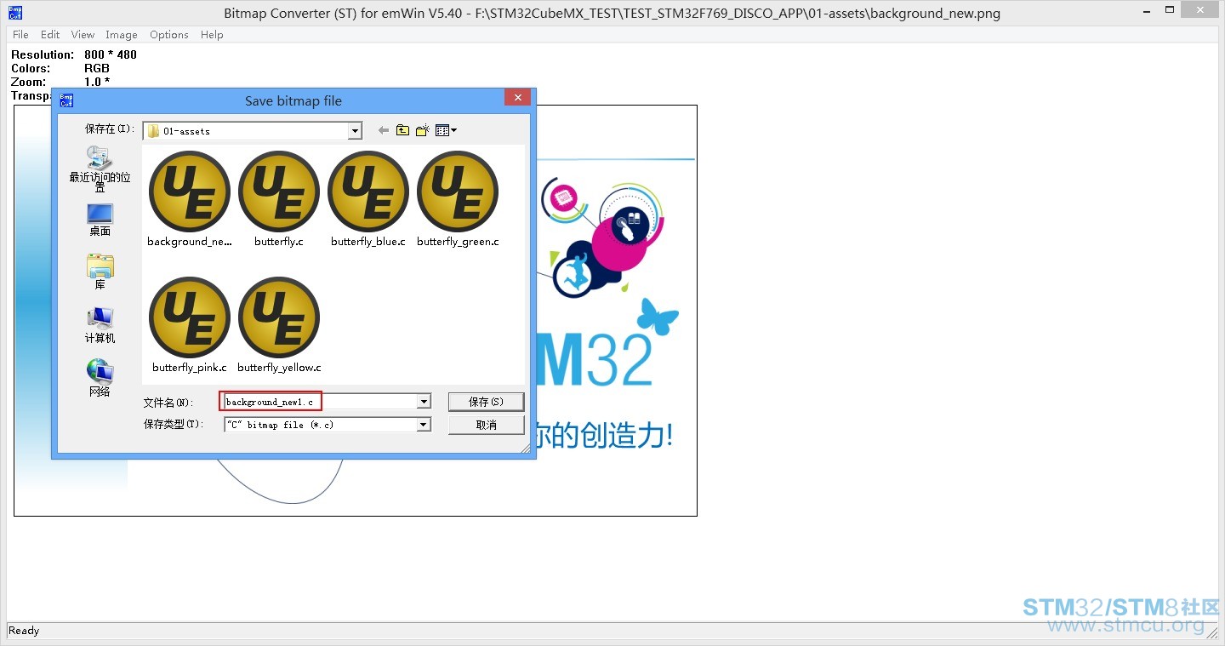Create a new folder in save dialog
The width and height of the screenshot is (1225, 646).
pyautogui.click(x=423, y=130)
